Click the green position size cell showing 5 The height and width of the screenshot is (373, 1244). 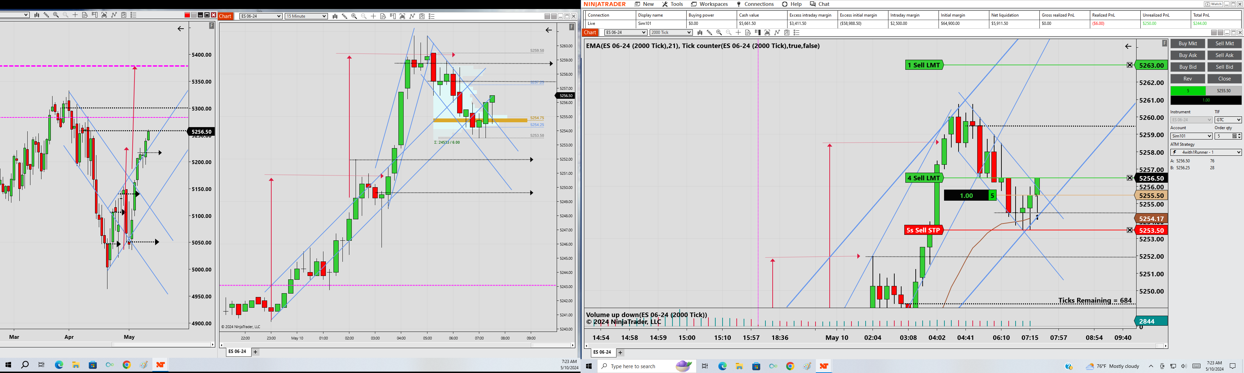click(x=1188, y=91)
